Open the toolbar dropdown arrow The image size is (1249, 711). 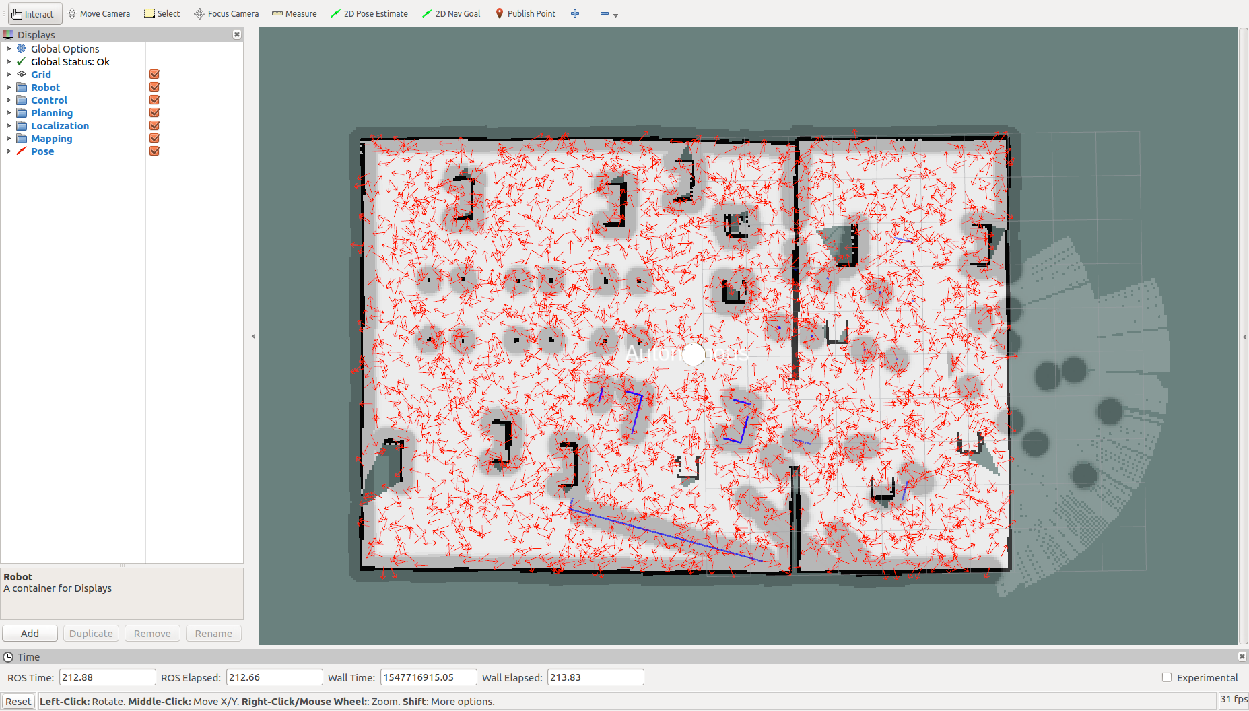(615, 15)
